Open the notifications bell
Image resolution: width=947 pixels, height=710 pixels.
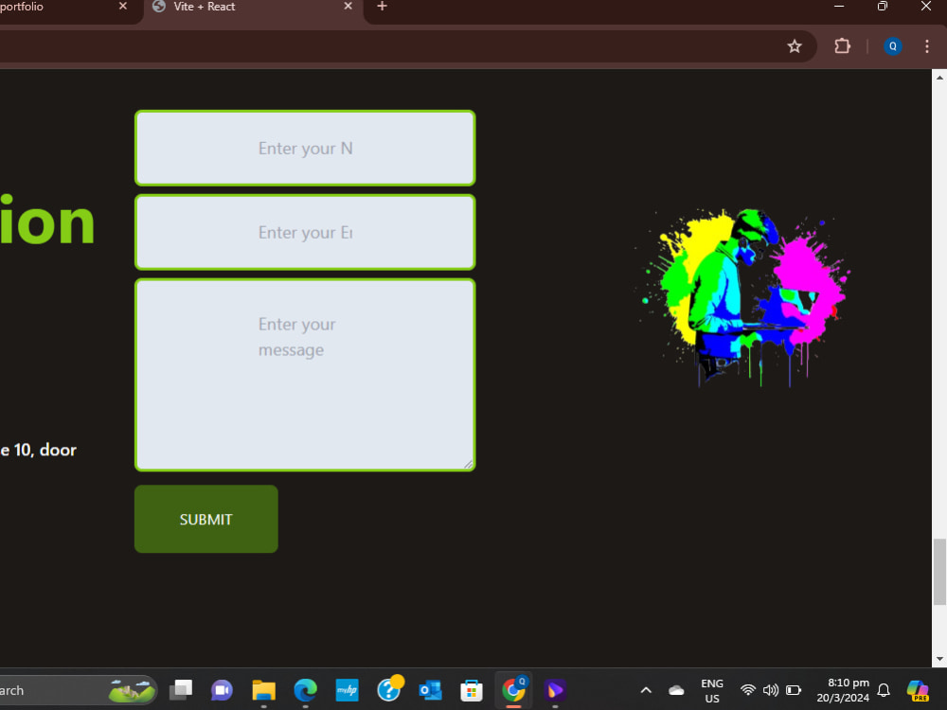tap(884, 690)
